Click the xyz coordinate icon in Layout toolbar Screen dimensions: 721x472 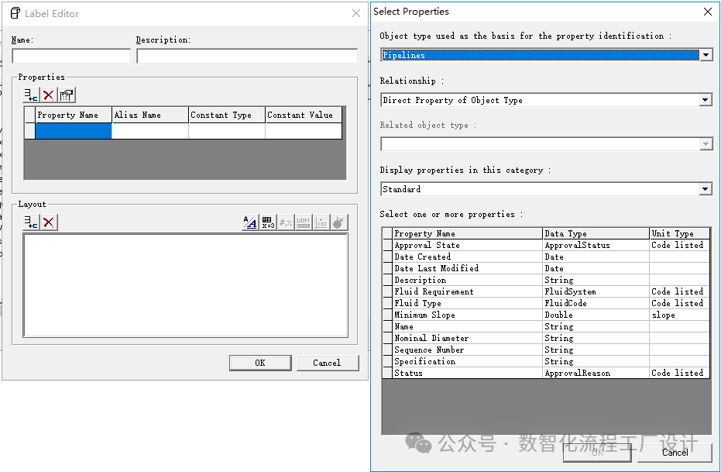pos(321,222)
